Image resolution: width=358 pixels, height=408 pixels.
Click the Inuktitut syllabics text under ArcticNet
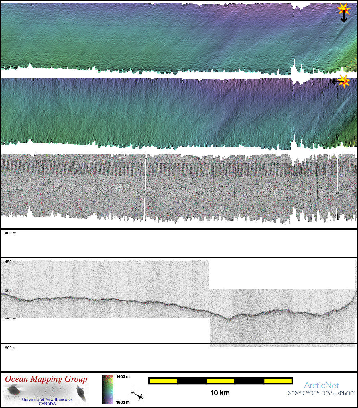click(x=321, y=393)
